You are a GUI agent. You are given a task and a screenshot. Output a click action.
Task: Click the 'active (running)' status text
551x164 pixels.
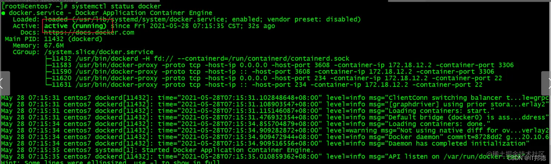click(75, 26)
